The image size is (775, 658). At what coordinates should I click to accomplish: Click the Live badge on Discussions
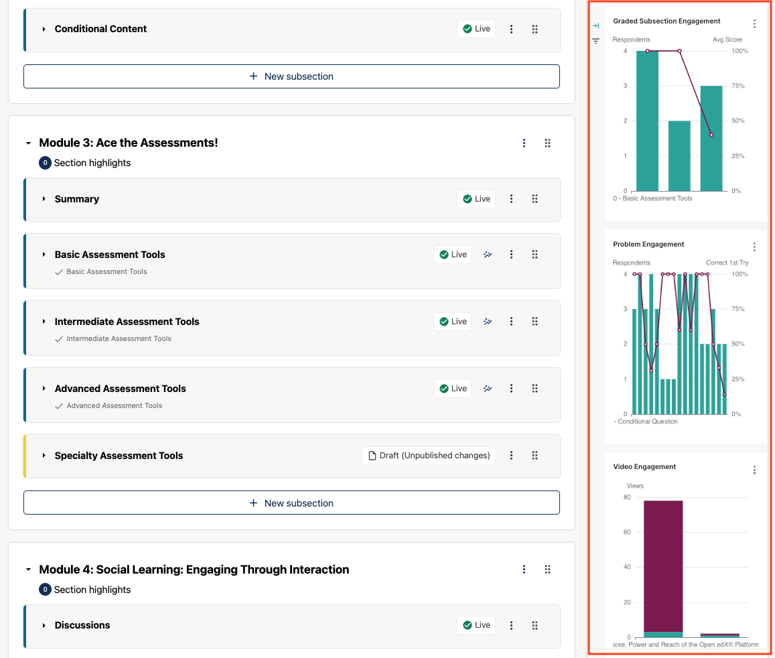click(476, 624)
